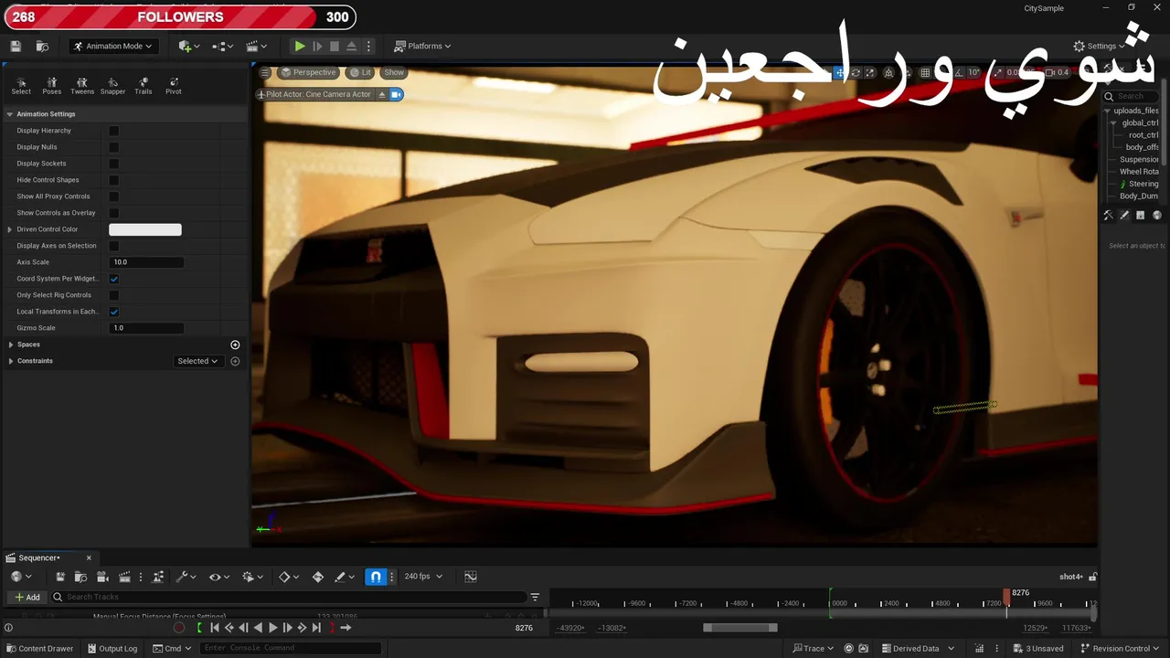
Task: Play the sequence in reverse
Action: pos(258,628)
